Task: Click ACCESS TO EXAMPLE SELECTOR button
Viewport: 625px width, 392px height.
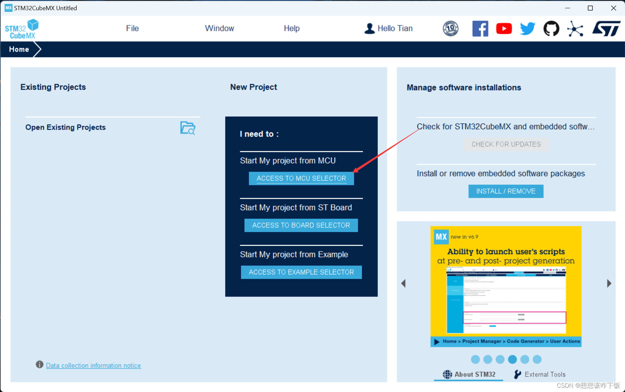Action: (301, 272)
